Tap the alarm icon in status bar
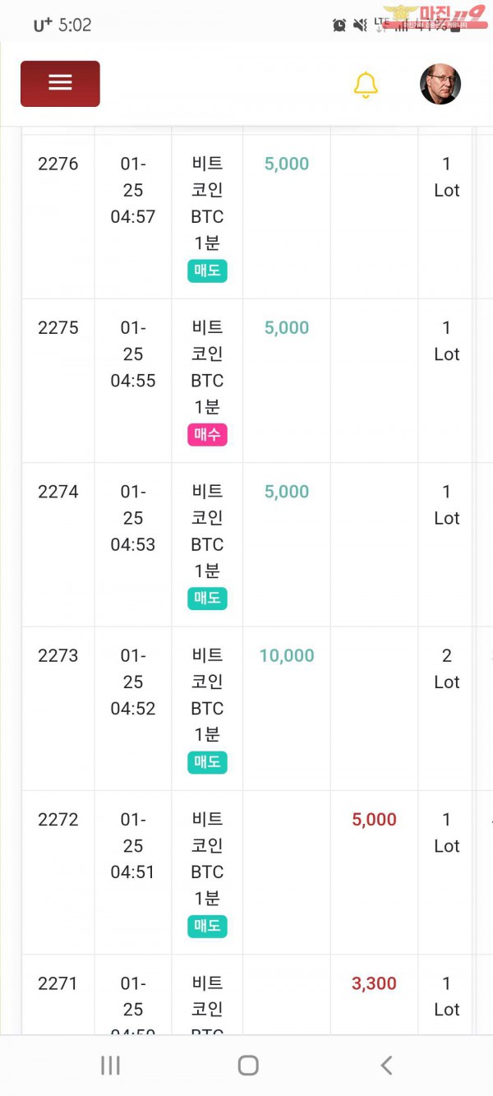This screenshot has height=1096, width=493. [339, 25]
